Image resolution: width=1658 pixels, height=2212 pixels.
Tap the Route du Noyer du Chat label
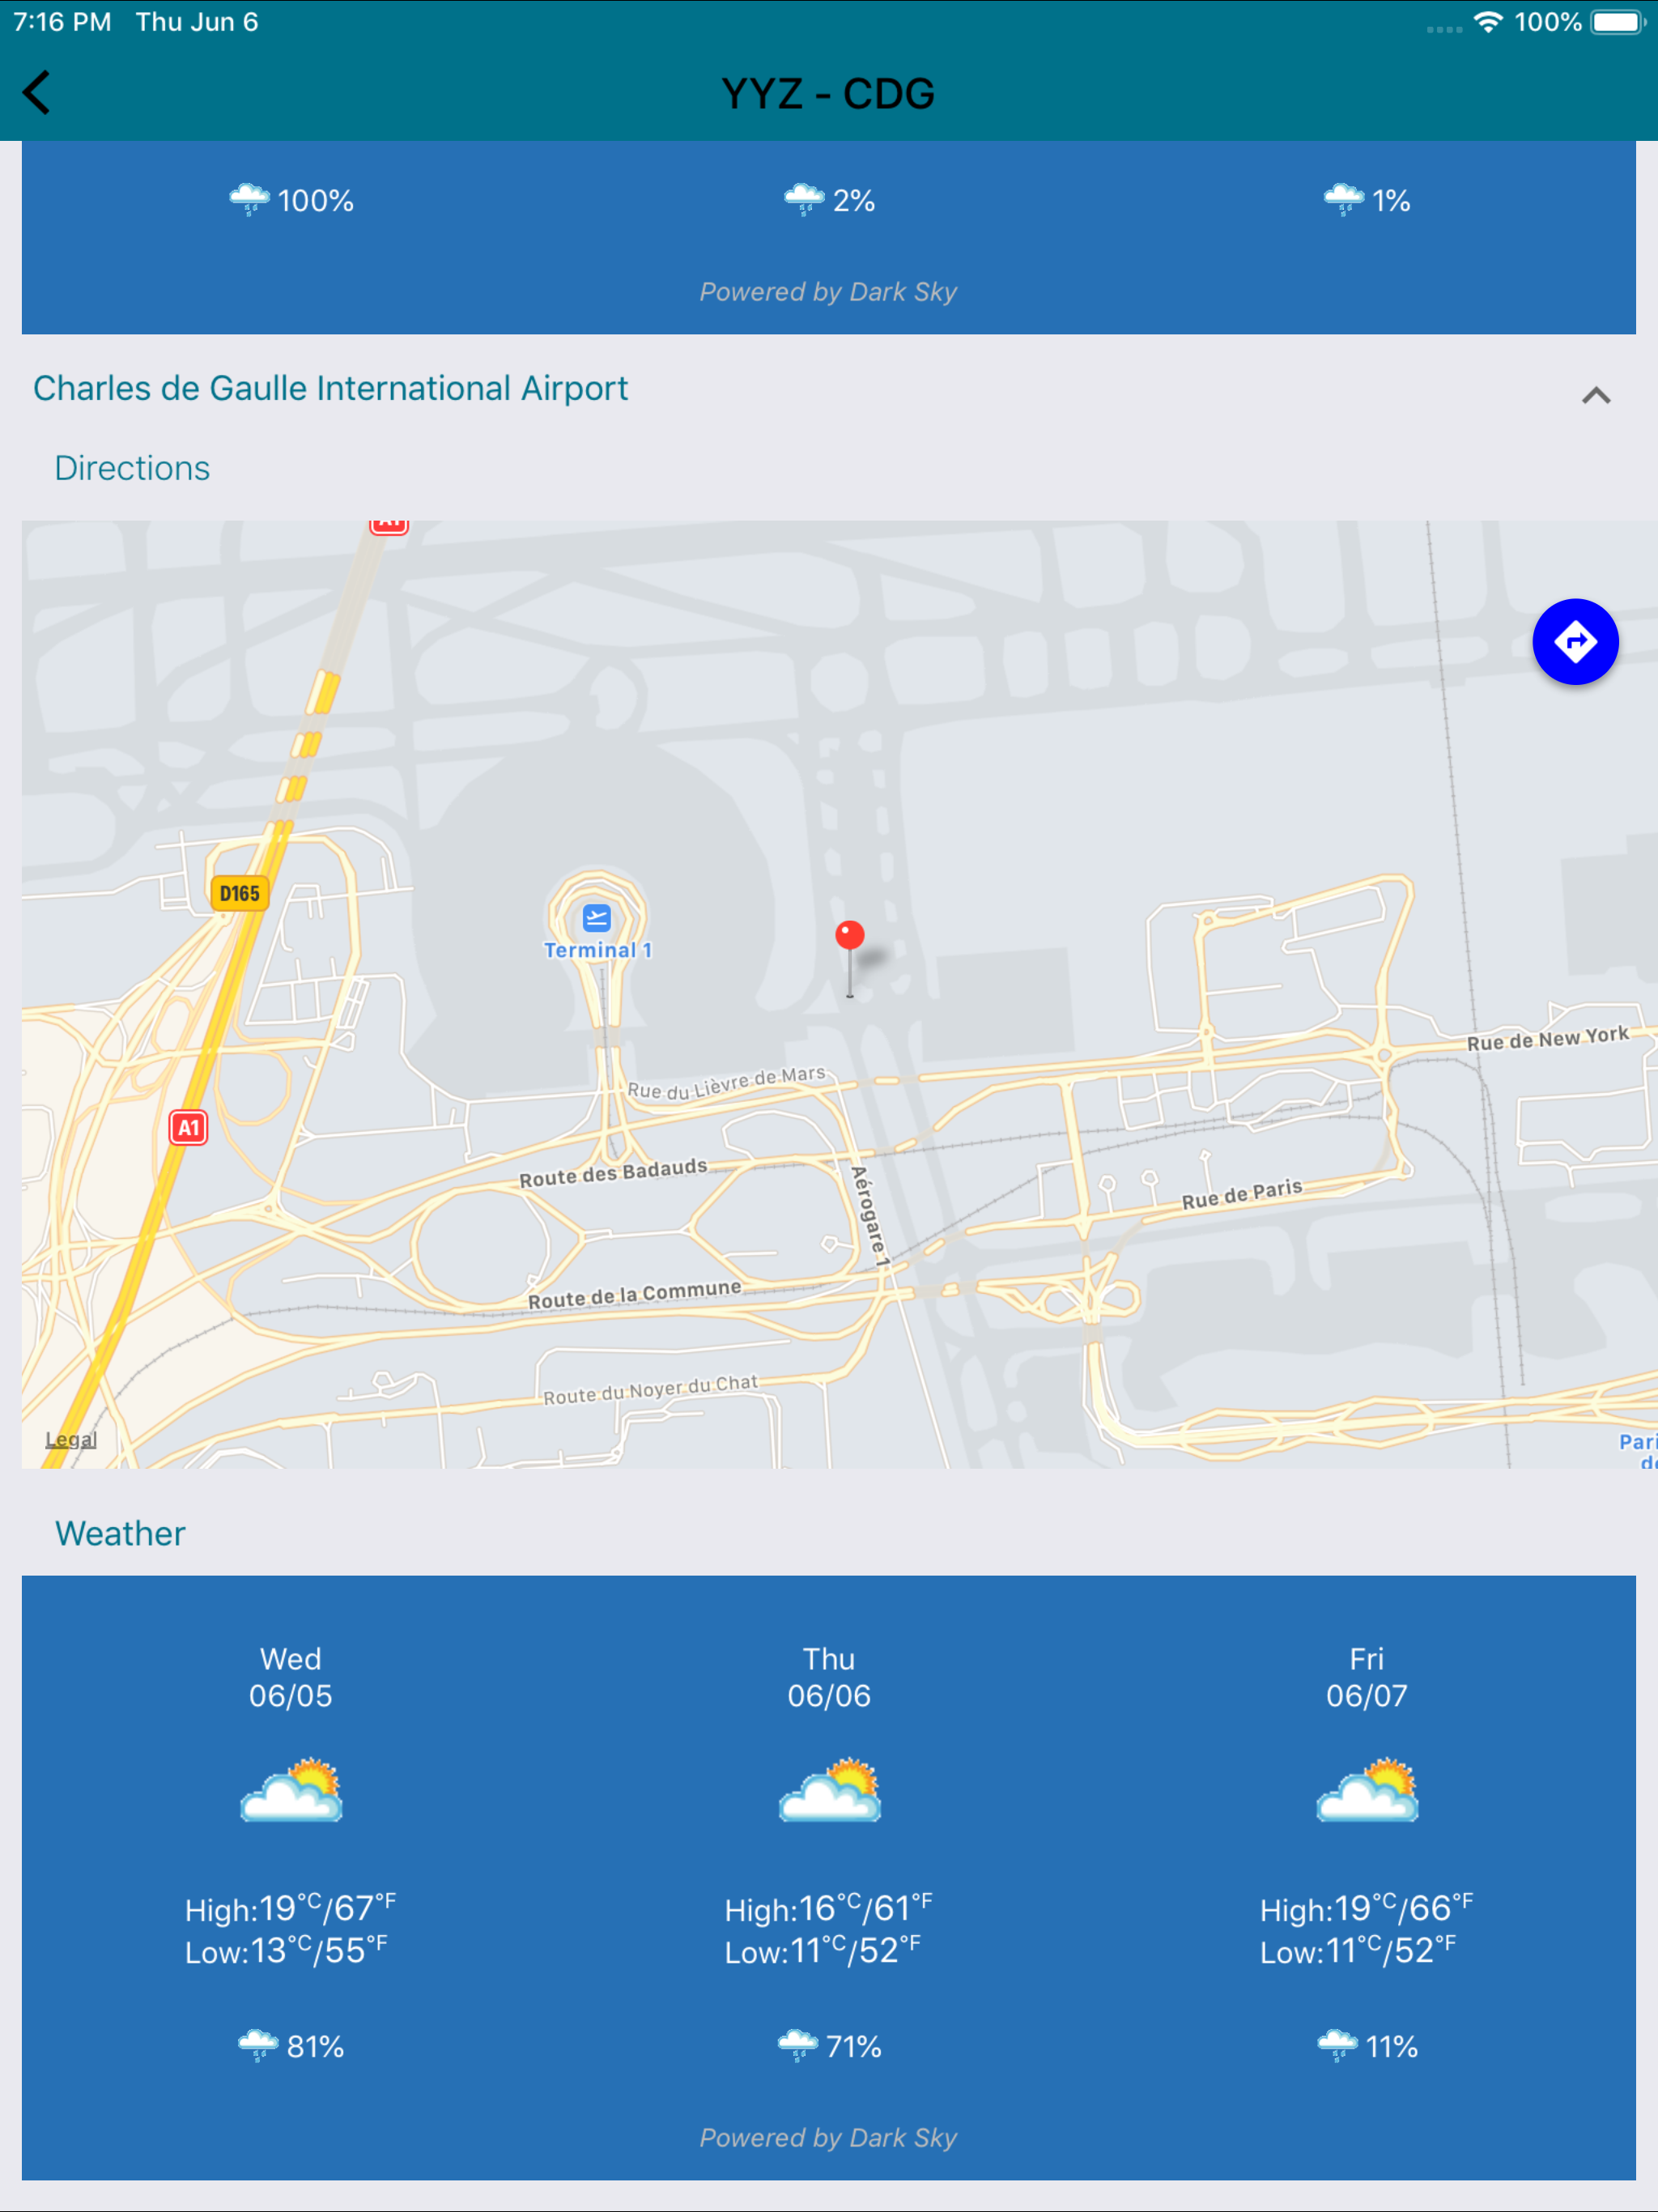click(650, 1389)
